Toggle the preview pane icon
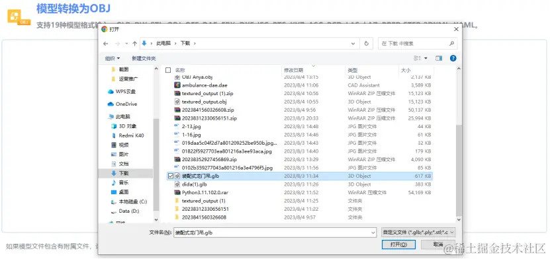550x259 pixels. pos(439,58)
